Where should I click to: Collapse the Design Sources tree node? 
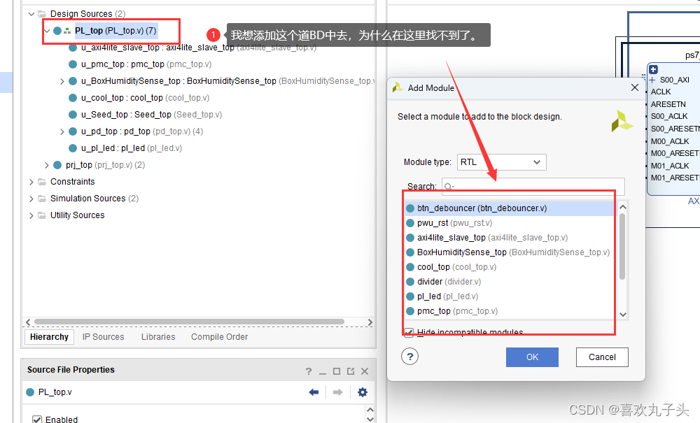[x=31, y=13]
